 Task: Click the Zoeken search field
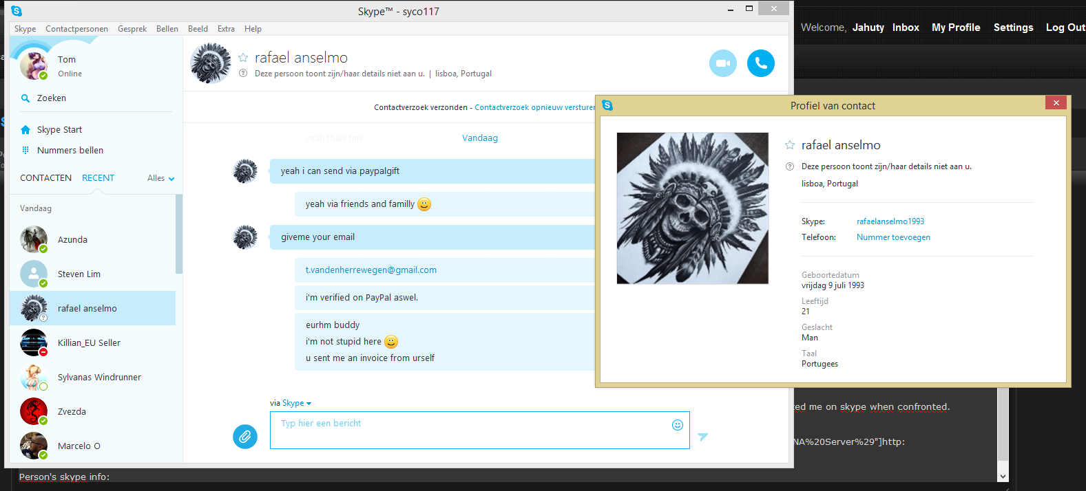pos(96,98)
